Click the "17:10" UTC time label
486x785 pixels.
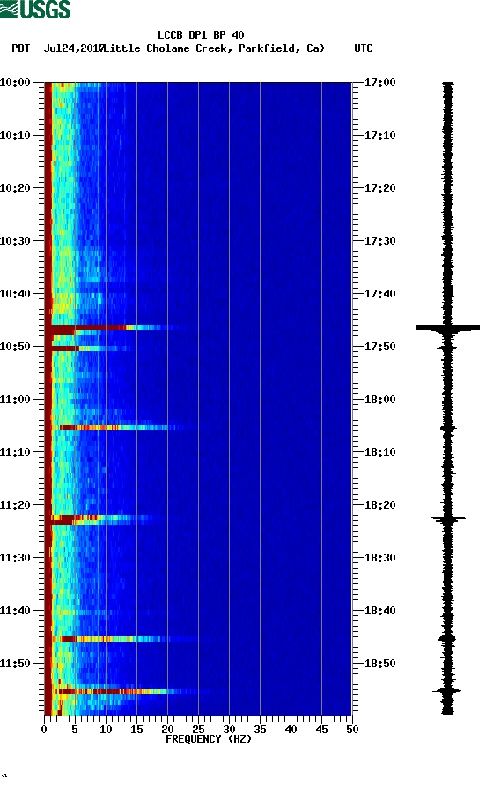[x=379, y=136]
